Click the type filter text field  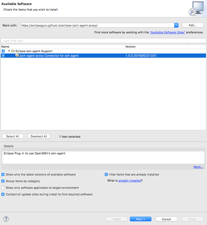click(103, 41)
